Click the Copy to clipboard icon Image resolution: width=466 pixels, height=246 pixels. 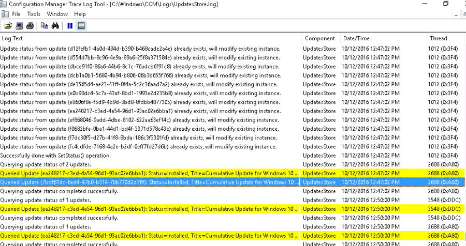pyautogui.click(x=44, y=26)
